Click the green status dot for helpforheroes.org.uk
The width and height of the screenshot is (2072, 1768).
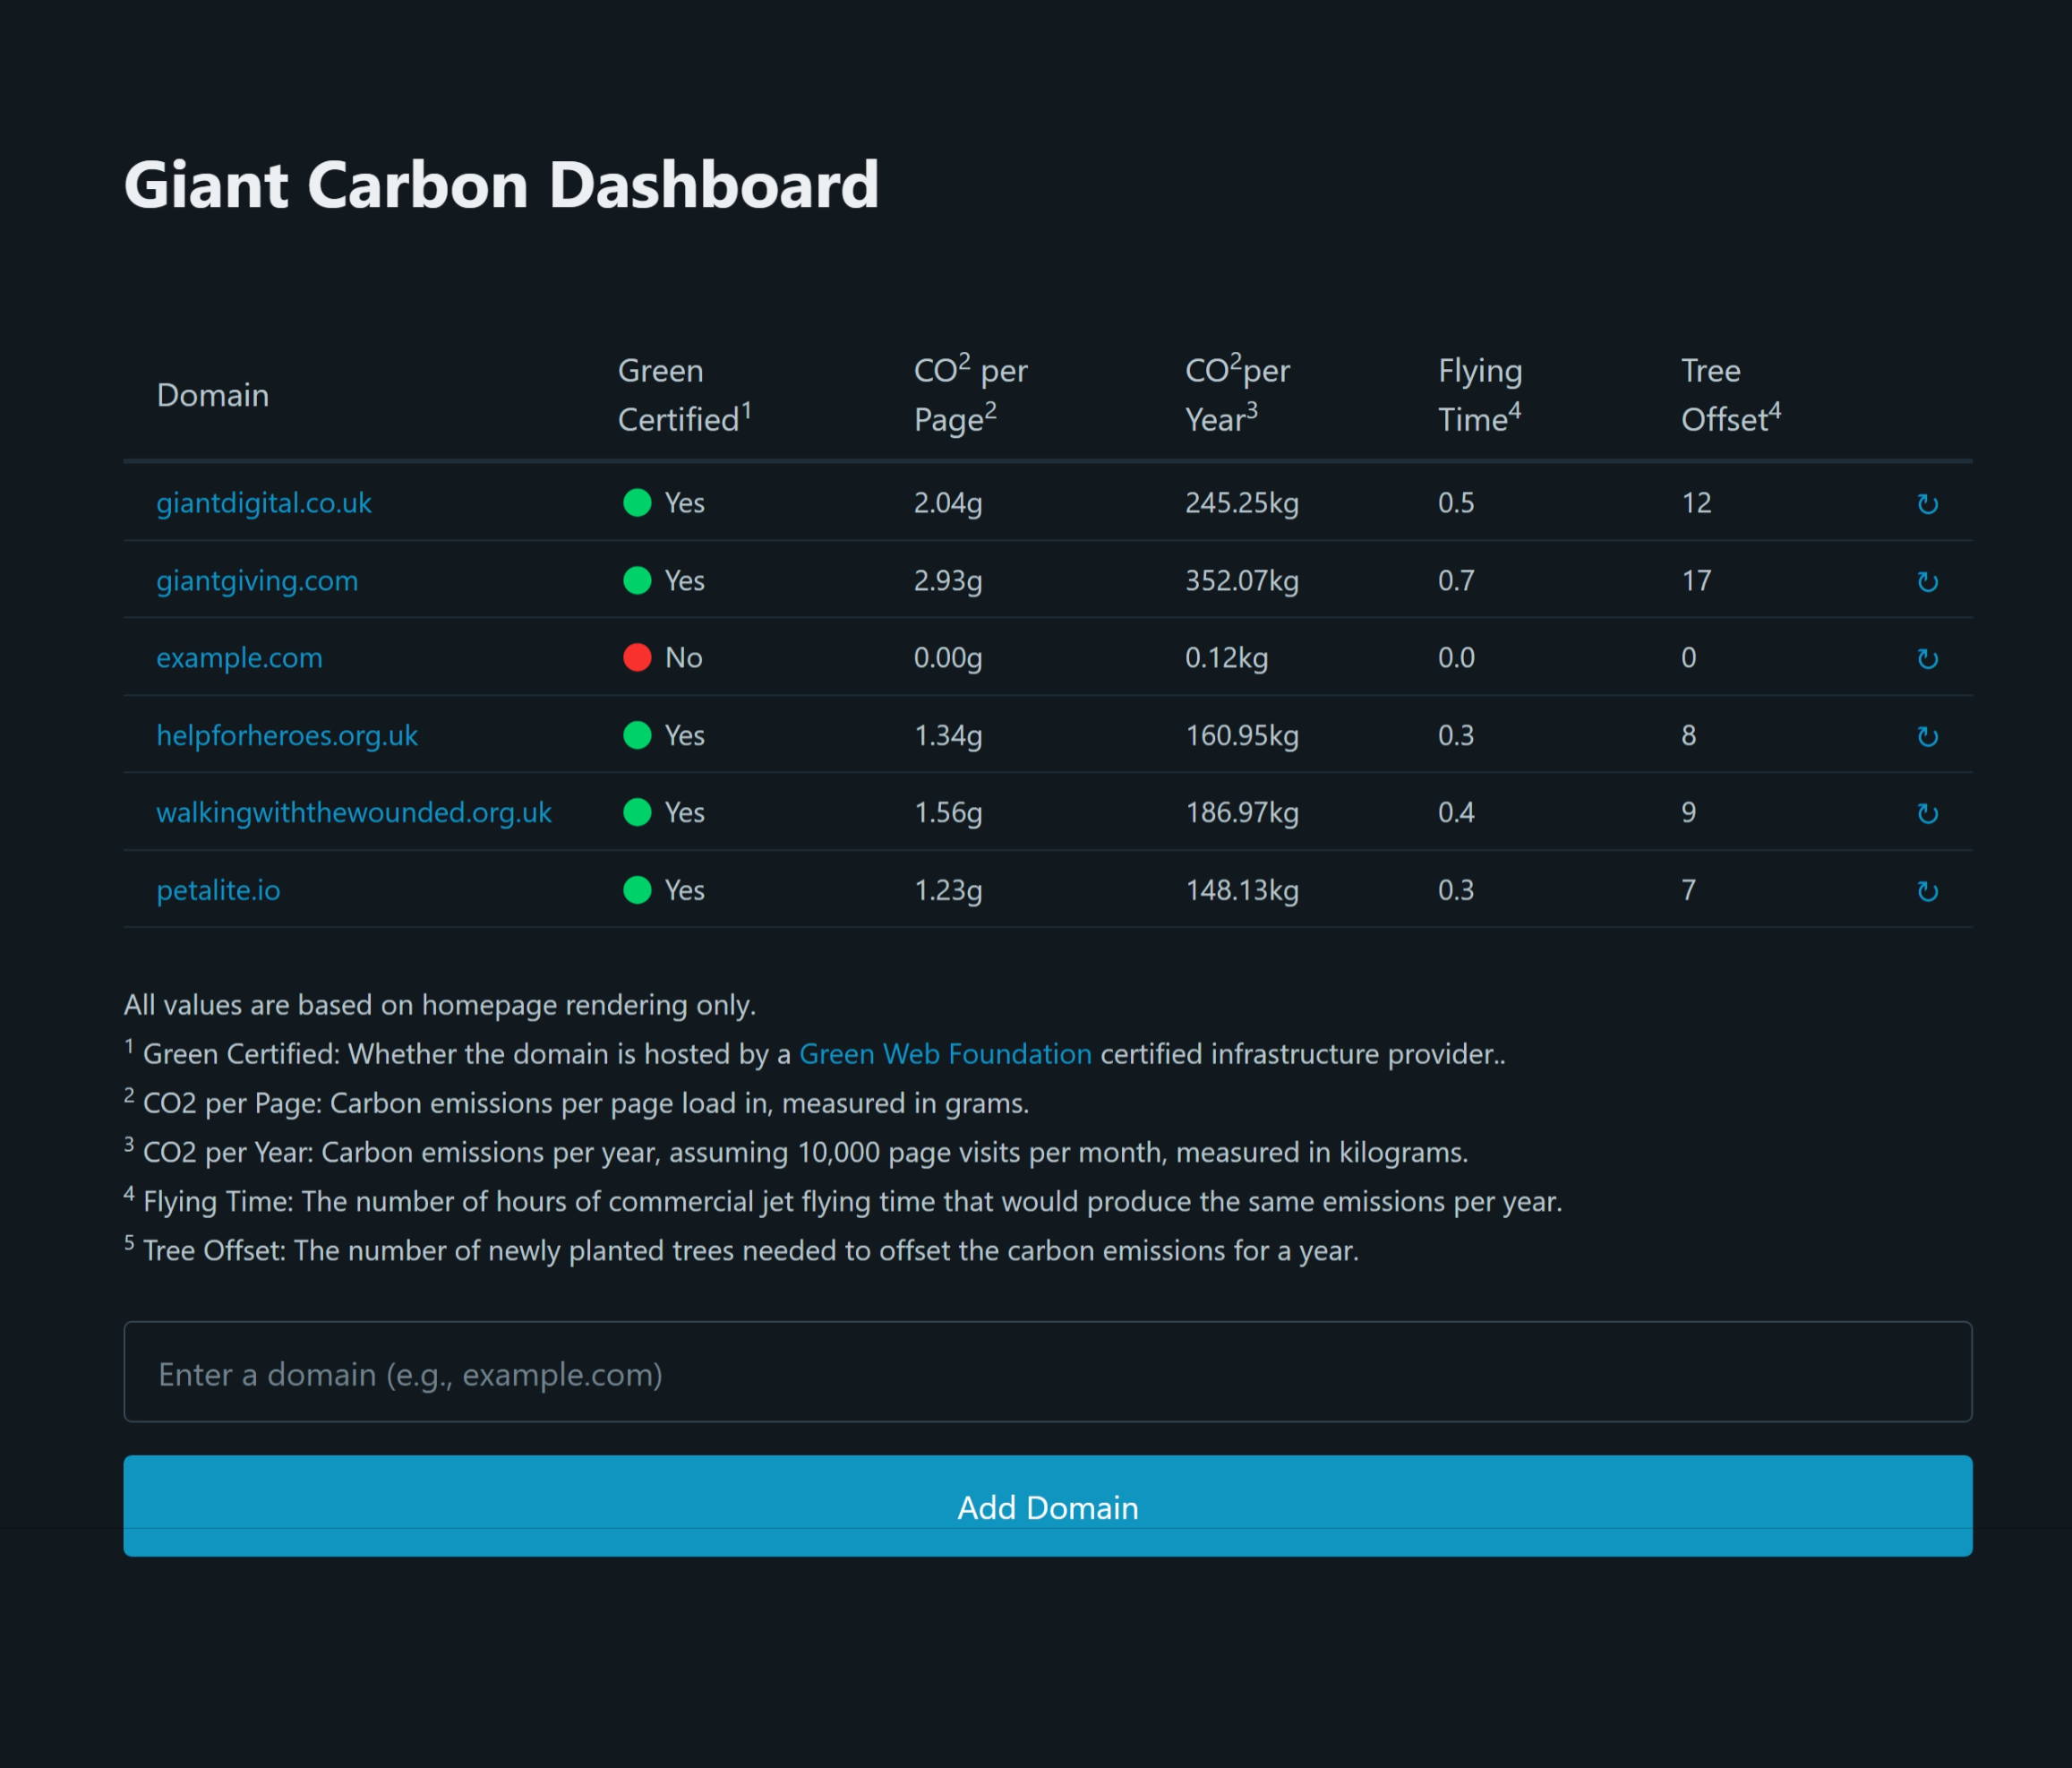(637, 735)
